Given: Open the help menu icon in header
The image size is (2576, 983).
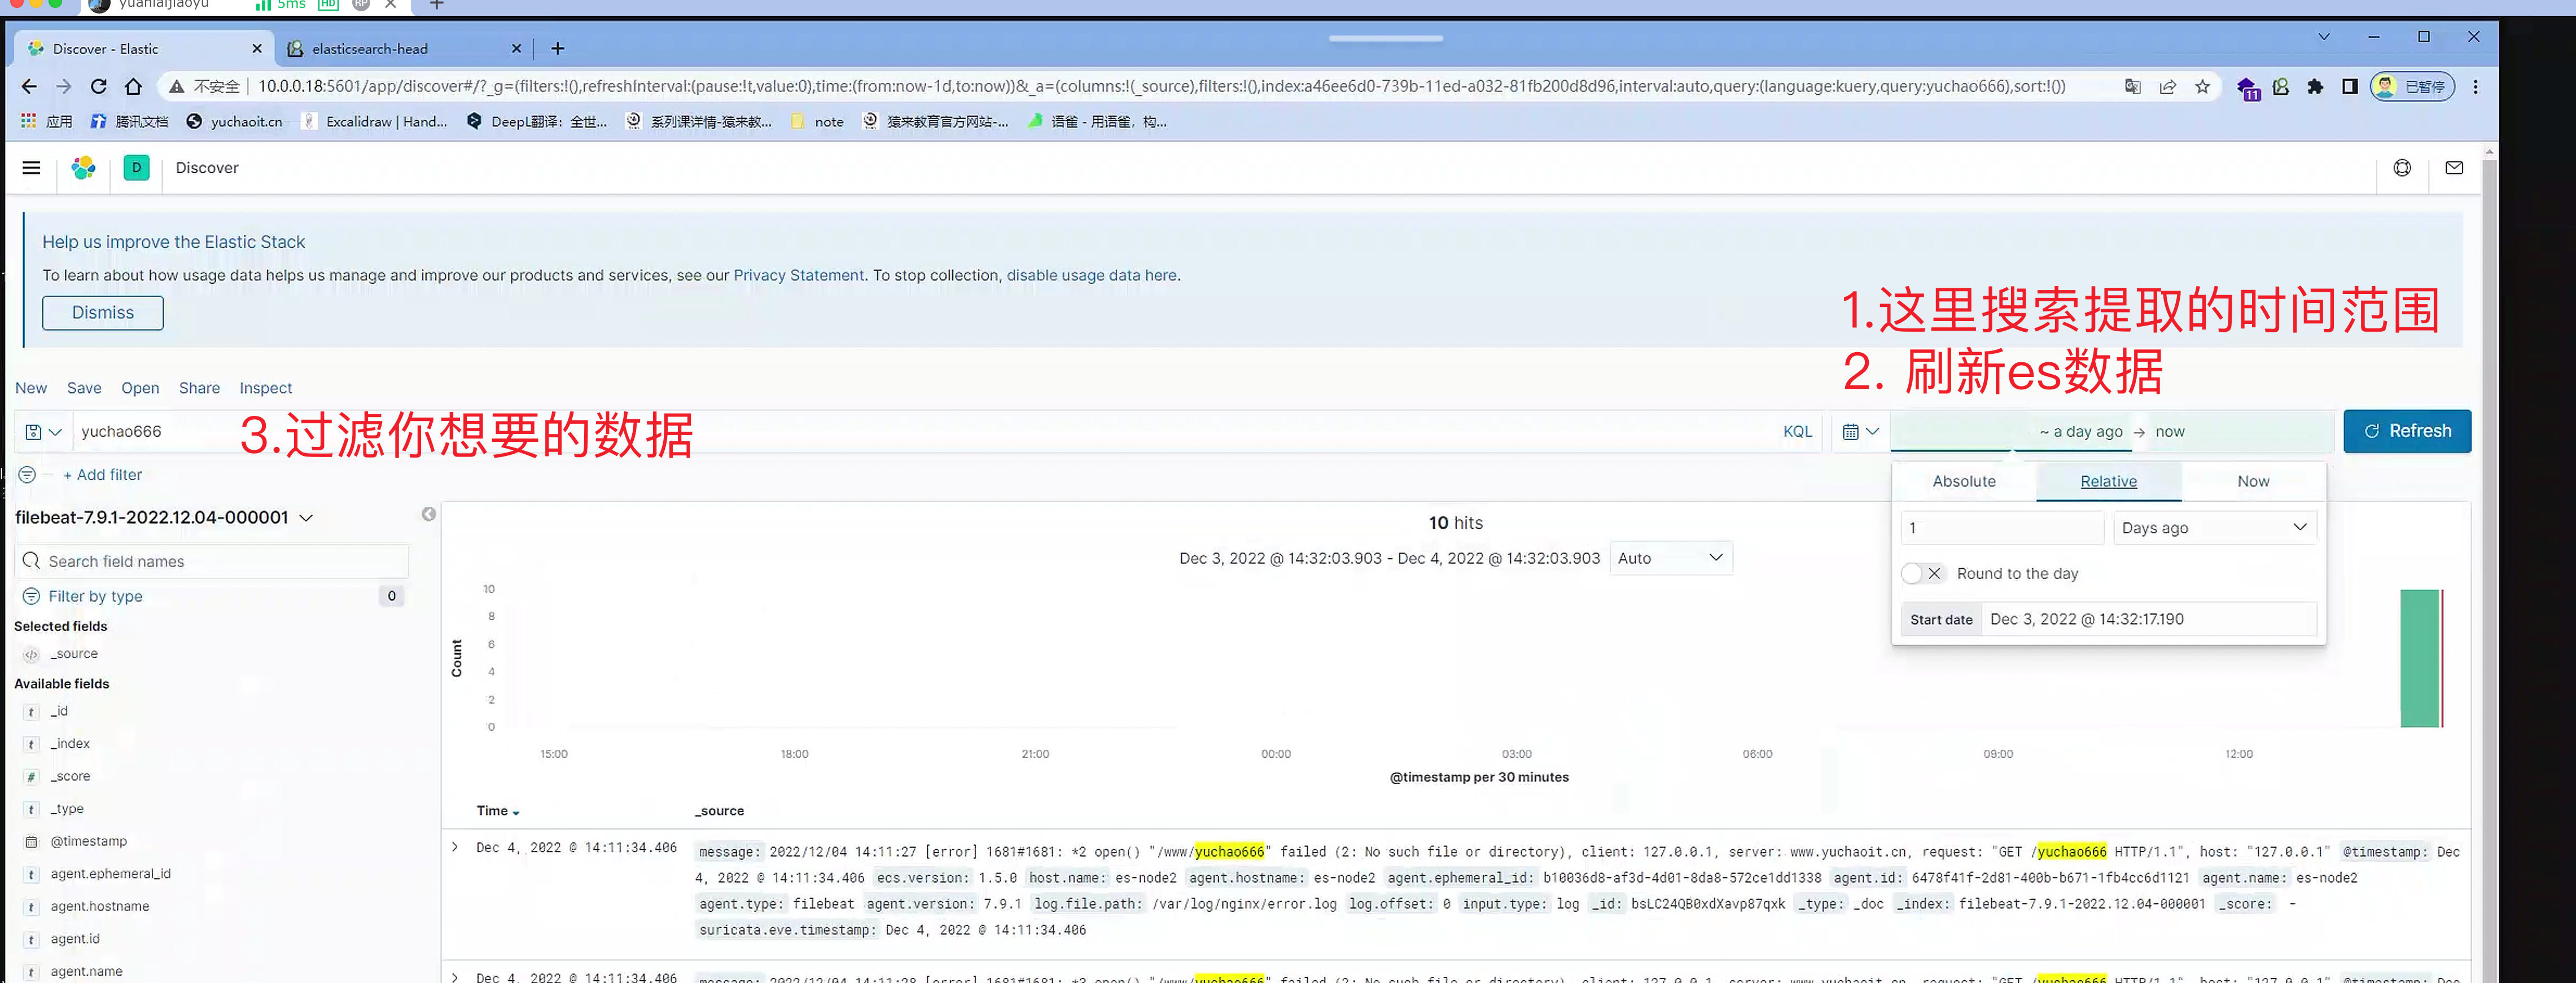Looking at the screenshot, I should click(x=2401, y=168).
